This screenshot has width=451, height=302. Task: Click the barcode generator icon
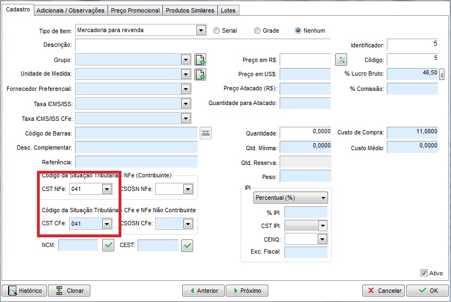pos(205,133)
